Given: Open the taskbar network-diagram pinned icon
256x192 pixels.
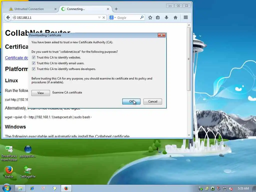Looking at the screenshot, I should coord(43,188).
